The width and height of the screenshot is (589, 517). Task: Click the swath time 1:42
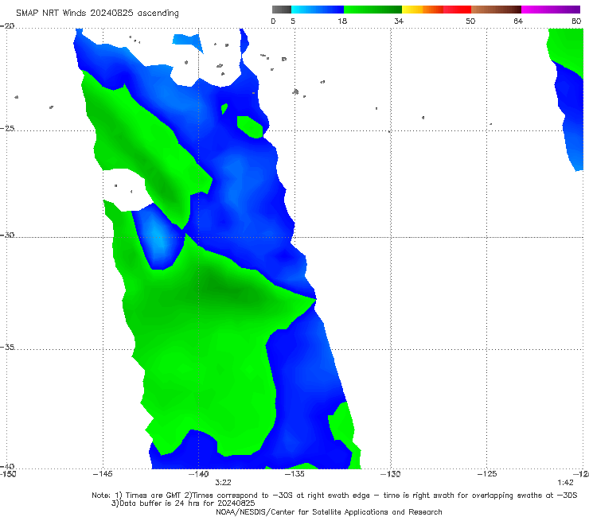click(565, 483)
